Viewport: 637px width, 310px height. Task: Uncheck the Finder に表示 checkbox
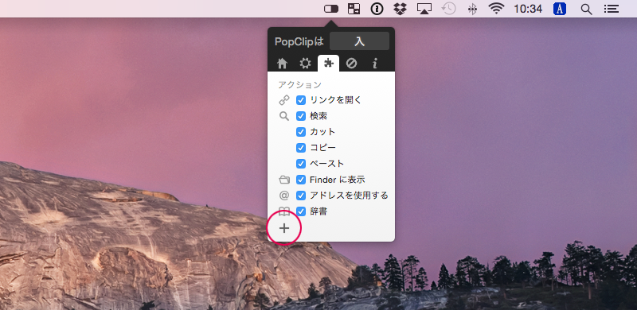301,180
